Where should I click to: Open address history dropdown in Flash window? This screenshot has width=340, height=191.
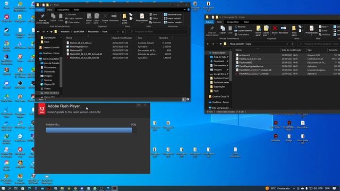(118, 32)
